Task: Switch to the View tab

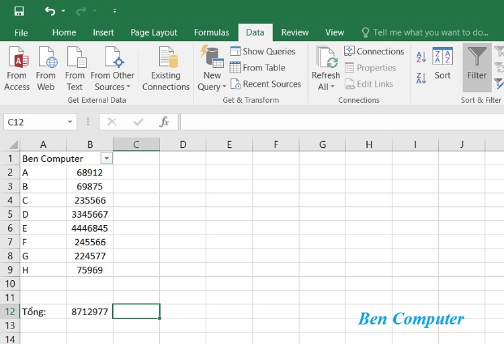Action: [x=334, y=32]
